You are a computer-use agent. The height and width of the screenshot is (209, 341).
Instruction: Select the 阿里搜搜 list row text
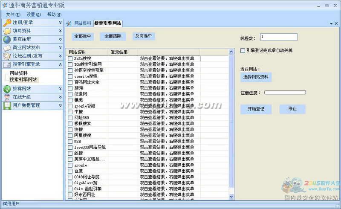coord(83,135)
